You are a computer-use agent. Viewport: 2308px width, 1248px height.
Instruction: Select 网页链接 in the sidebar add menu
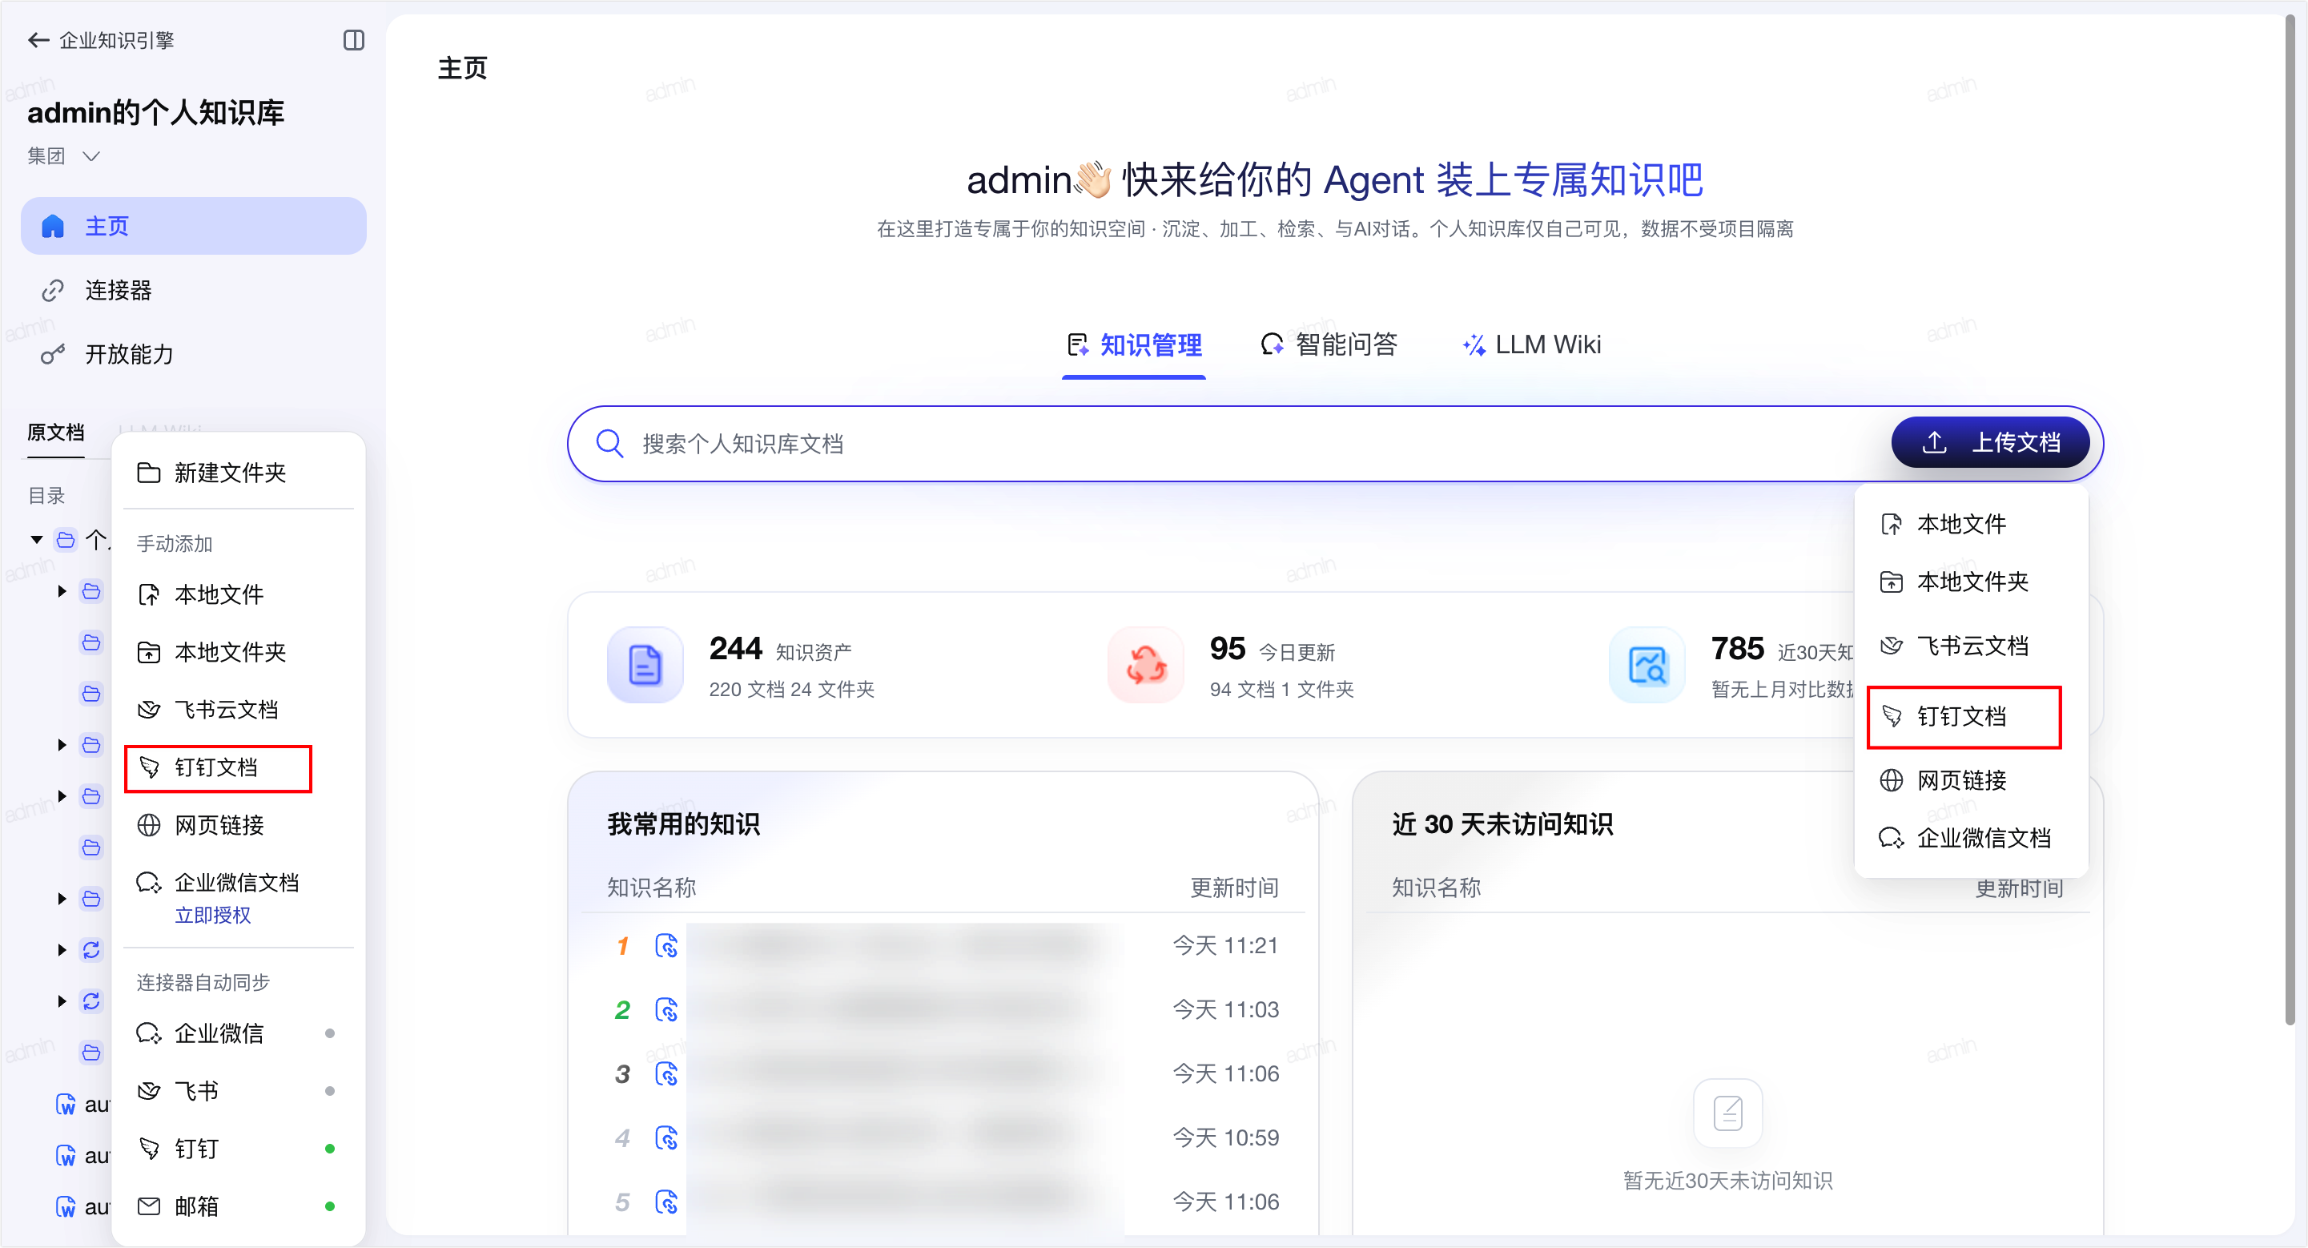click(239, 825)
